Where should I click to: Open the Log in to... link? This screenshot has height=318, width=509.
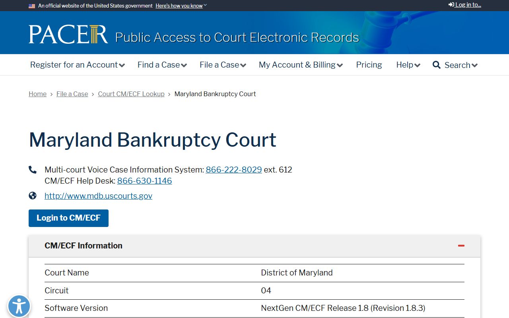pyautogui.click(x=465, y=5)
